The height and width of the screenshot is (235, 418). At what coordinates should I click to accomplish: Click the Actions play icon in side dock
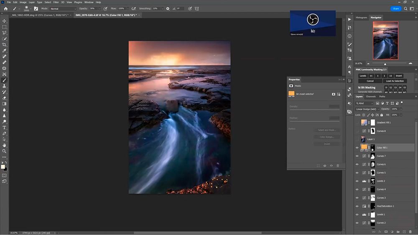tap(349, 20)
